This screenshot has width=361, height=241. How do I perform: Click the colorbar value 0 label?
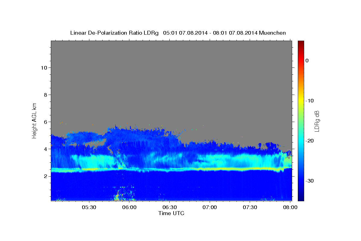307,61
